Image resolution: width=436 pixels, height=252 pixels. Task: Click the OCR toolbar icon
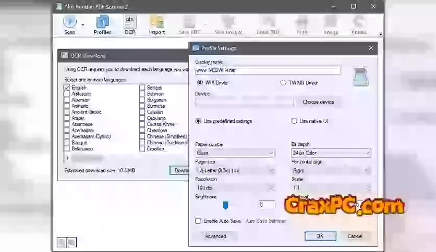coord(130,24)
